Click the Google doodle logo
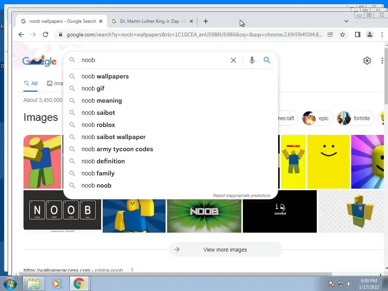This screenshot has width=388, height=291. tap(39, 61)
